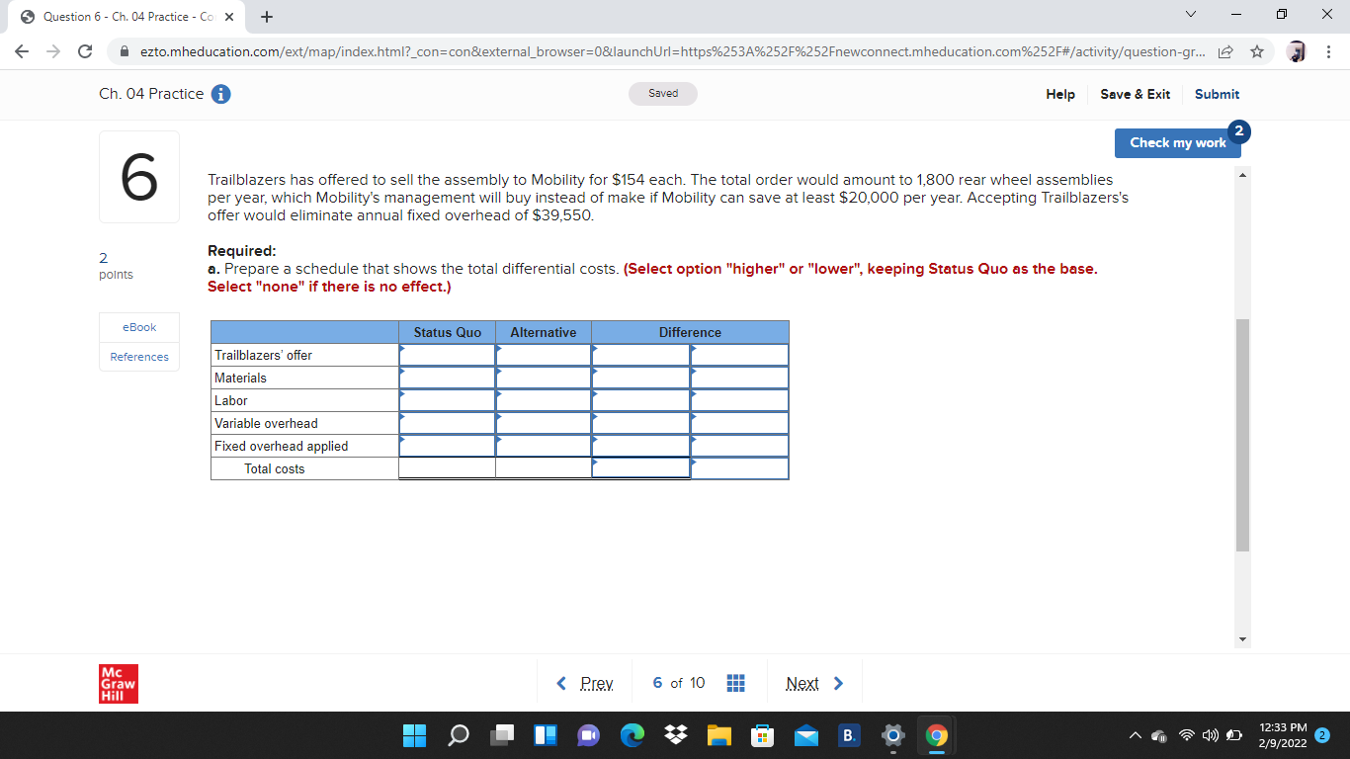Submit the practice assignment
The image size is (1350, 759).
point(1217,94)
